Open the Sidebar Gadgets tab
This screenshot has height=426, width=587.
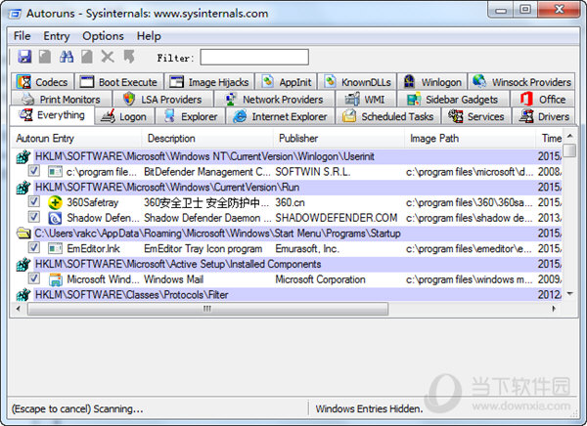click(453, 99)
